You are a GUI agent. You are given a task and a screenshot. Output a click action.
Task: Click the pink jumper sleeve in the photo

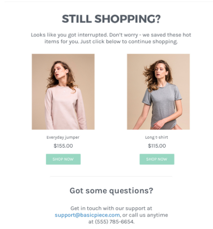pyautogui.click(x=49, y=109)
